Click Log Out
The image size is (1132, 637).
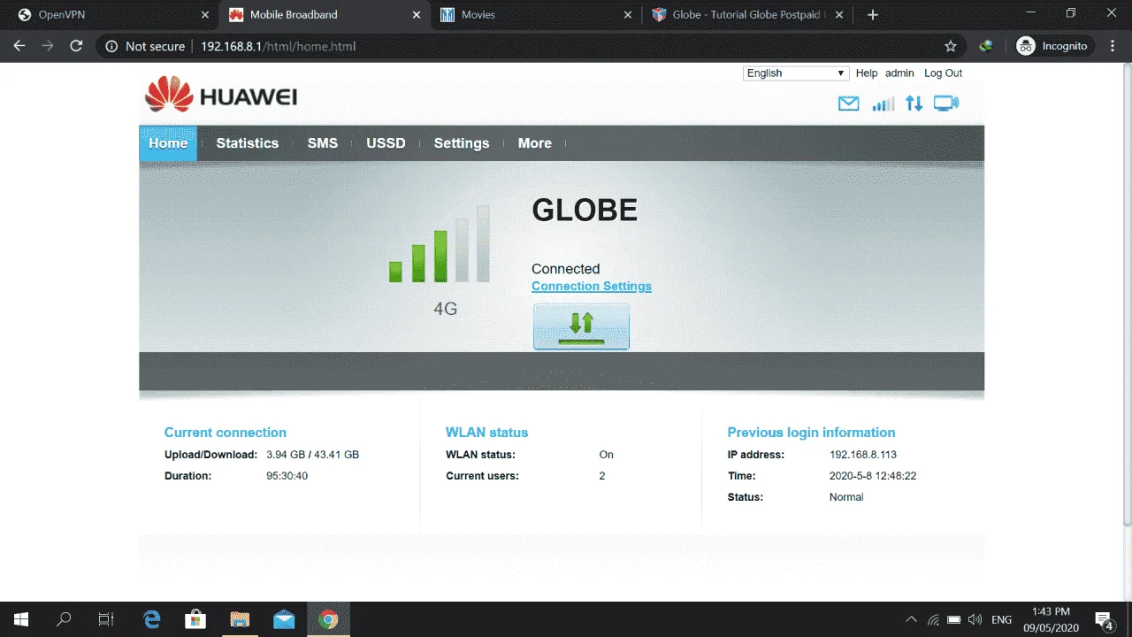(x=943, y=73)
